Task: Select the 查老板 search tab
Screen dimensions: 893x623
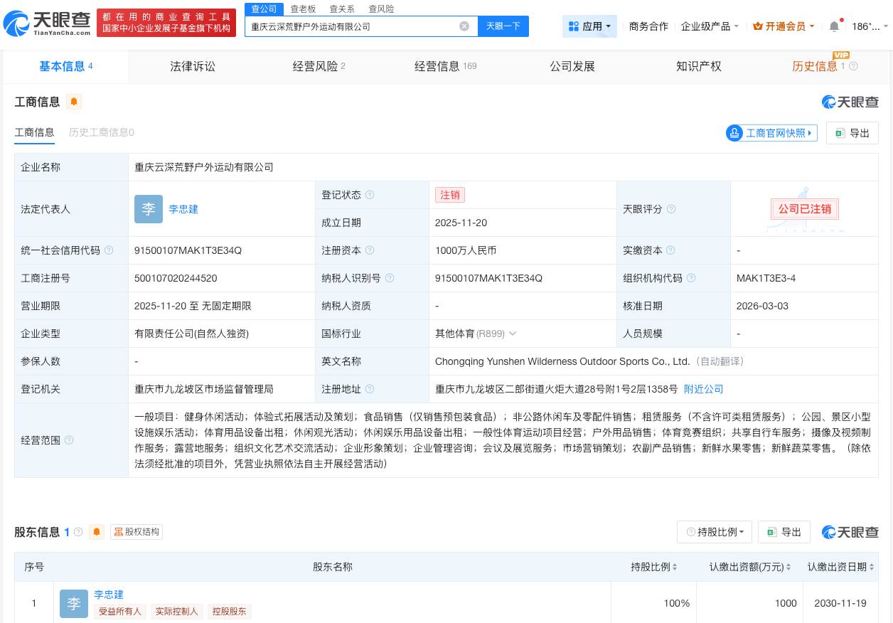Action: click(x=304, y=9)
